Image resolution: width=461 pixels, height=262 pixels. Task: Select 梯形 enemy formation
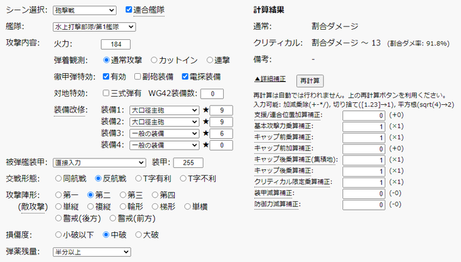point(155,206)
